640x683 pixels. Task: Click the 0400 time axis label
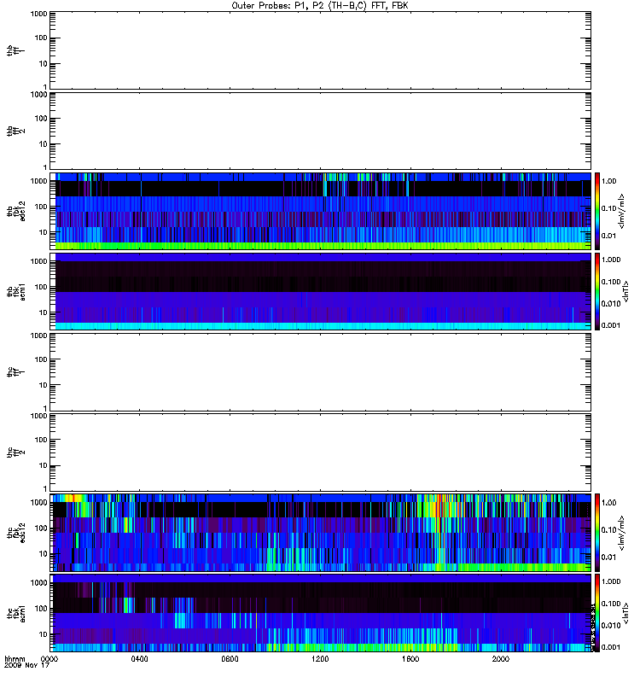tap(139, 659)
